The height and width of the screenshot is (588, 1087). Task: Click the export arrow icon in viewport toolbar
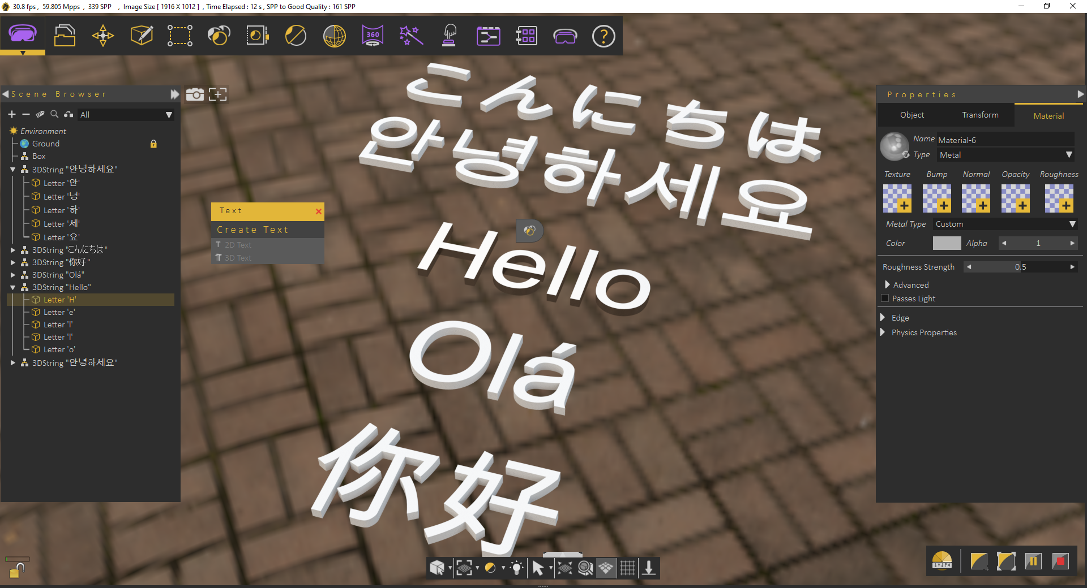[x=649, y=568]
